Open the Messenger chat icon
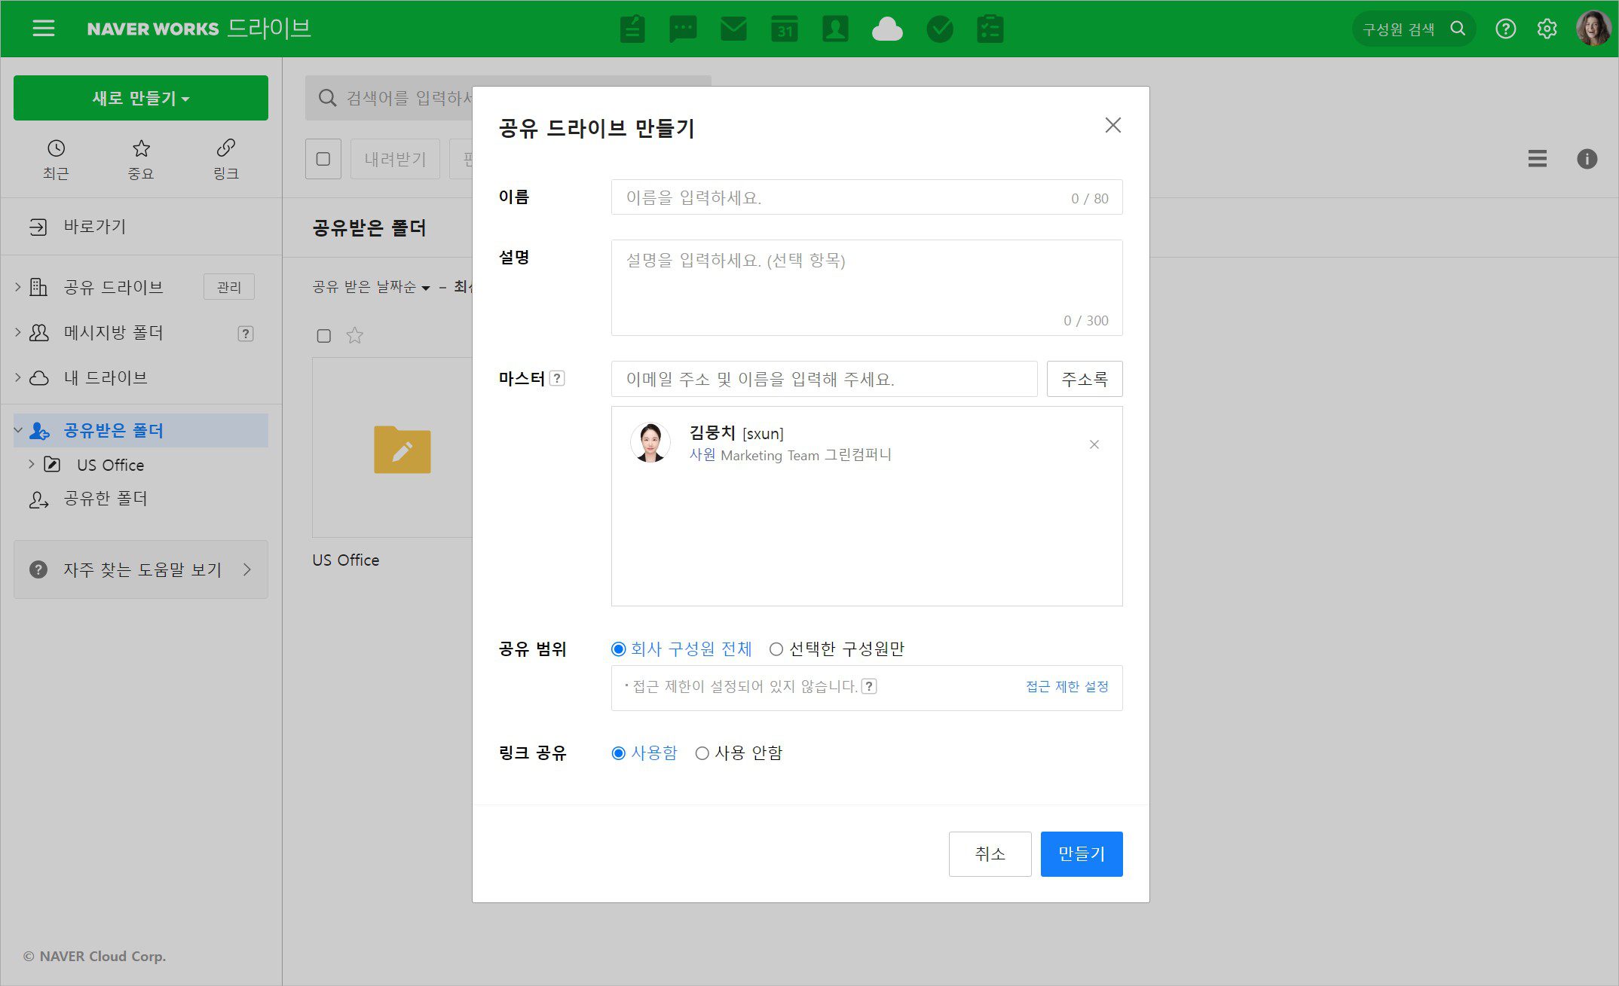1619x986 pixels. coord(683,29)
